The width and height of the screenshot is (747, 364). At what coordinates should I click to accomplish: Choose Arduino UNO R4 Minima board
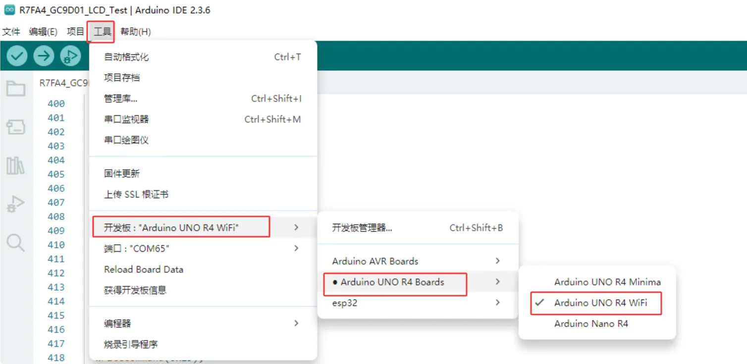pos(597,282)
